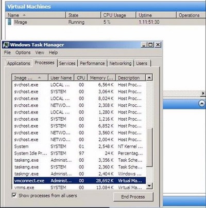Viewport: 206px width, 208px height.
Task: Click the horizontal scroll right arrow in Hyper-V
Action: 203,93
